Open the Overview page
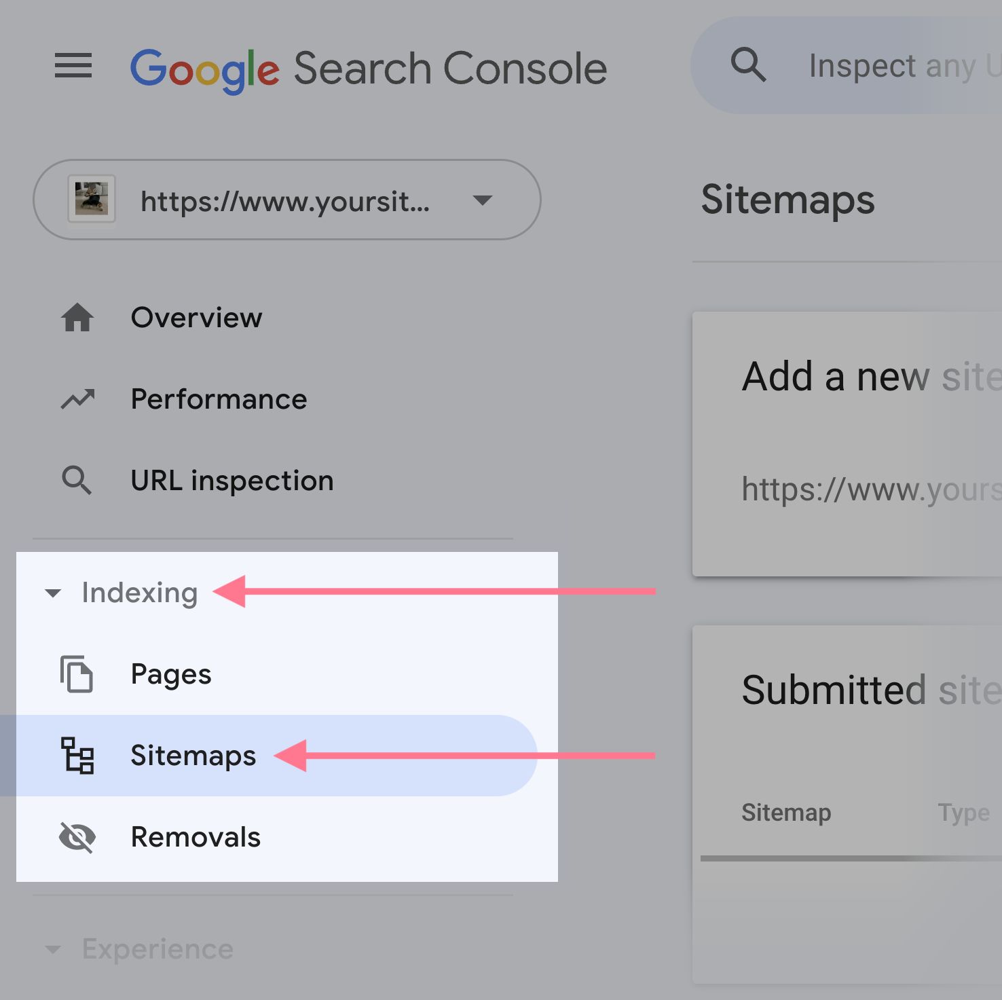Image resolution: width=1002 pixels, height=1000 pixels. coord(196,318)
